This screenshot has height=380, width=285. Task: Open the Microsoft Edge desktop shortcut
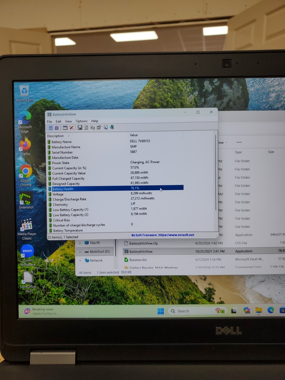pos(25,122)
